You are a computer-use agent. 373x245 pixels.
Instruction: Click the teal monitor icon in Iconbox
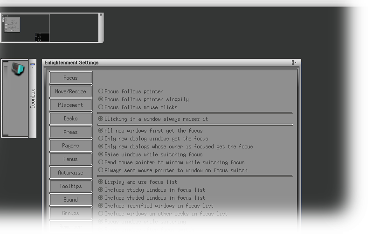tap(18, 69)
